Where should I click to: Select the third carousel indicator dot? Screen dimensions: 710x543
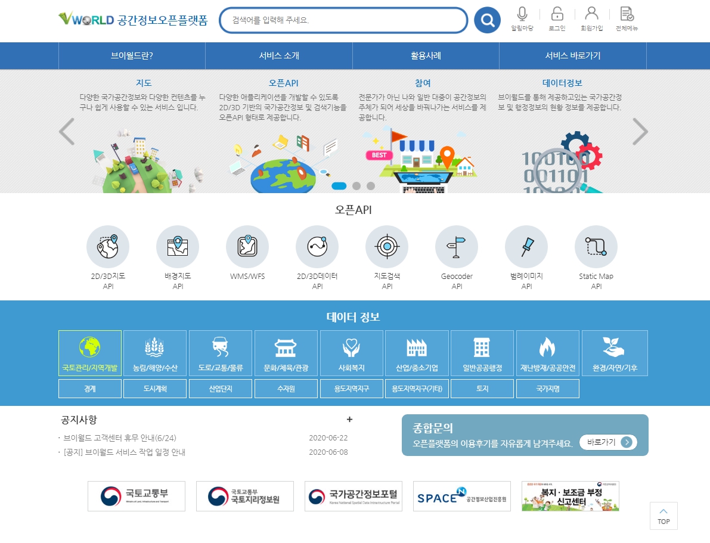(371, 186)
